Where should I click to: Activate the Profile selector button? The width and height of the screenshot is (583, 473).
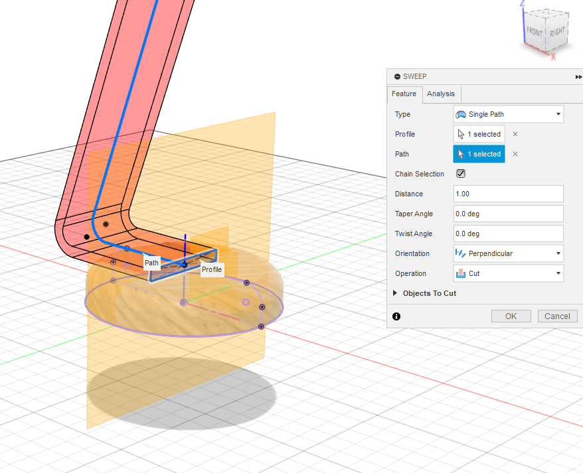[x=479, y=134]
